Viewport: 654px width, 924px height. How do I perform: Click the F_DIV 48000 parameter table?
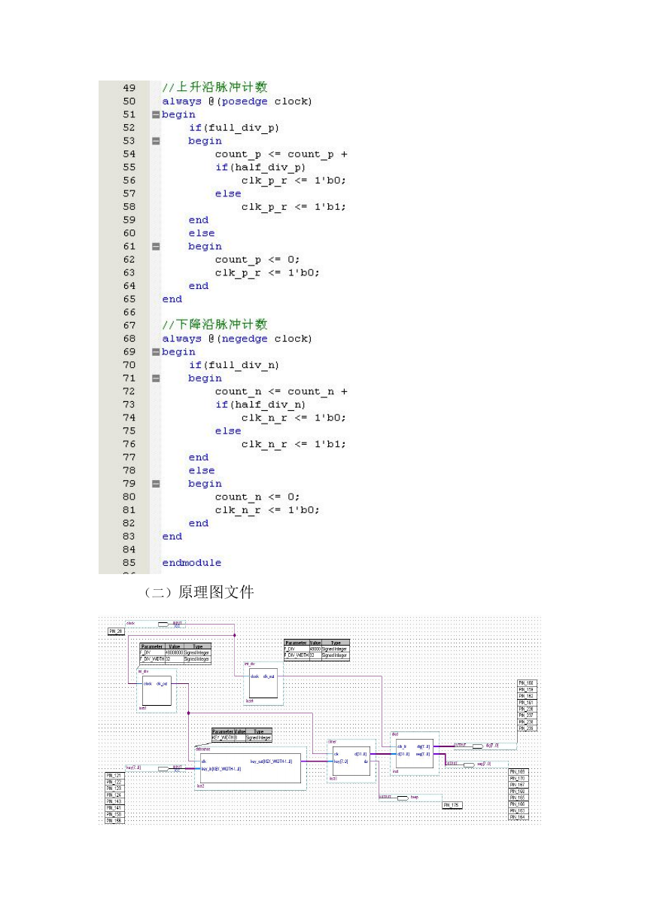[317, 650]
